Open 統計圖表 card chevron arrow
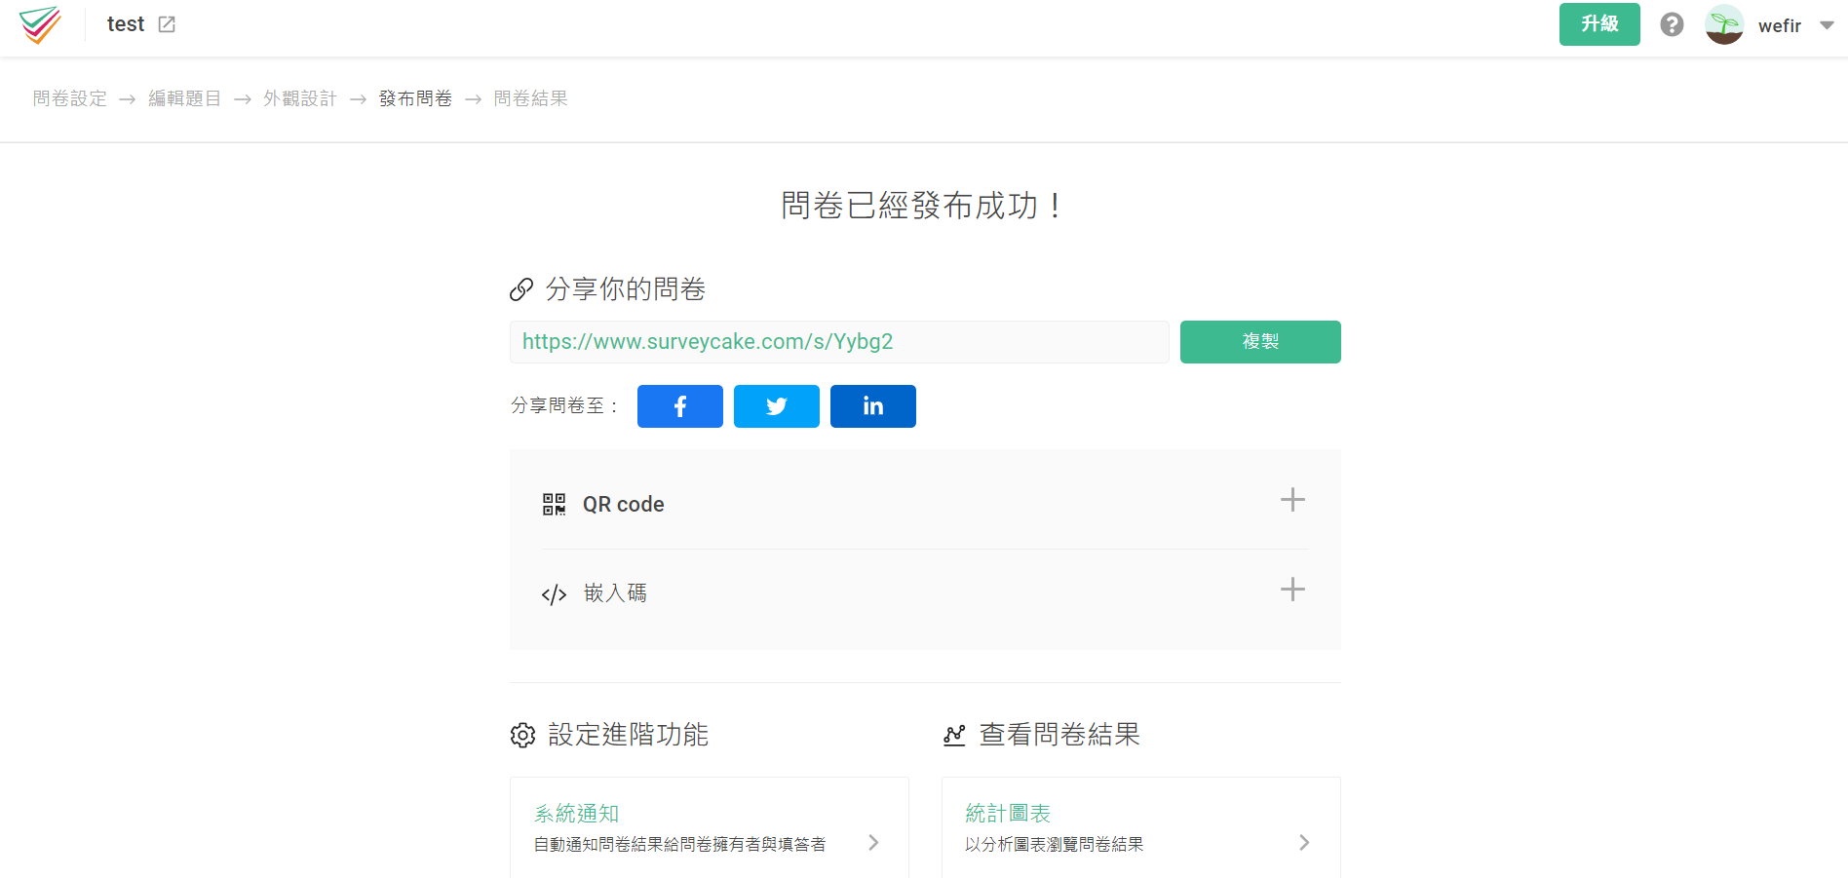The height and width of the screenshot is (878, 1848). [x=1304, y=843]
